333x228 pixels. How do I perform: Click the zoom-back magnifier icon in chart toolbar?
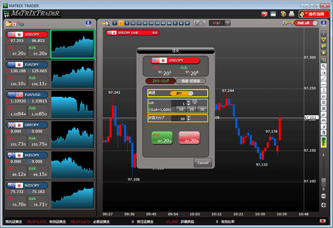pyautogui.click(x=106, y=23)
